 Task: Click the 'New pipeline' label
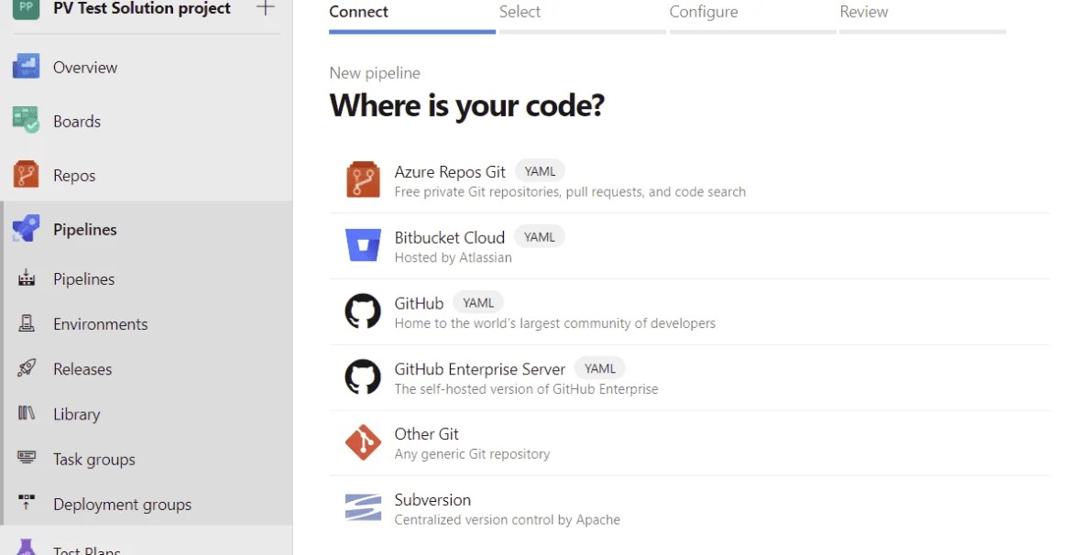pyautogui.click(x=375, y=73)
